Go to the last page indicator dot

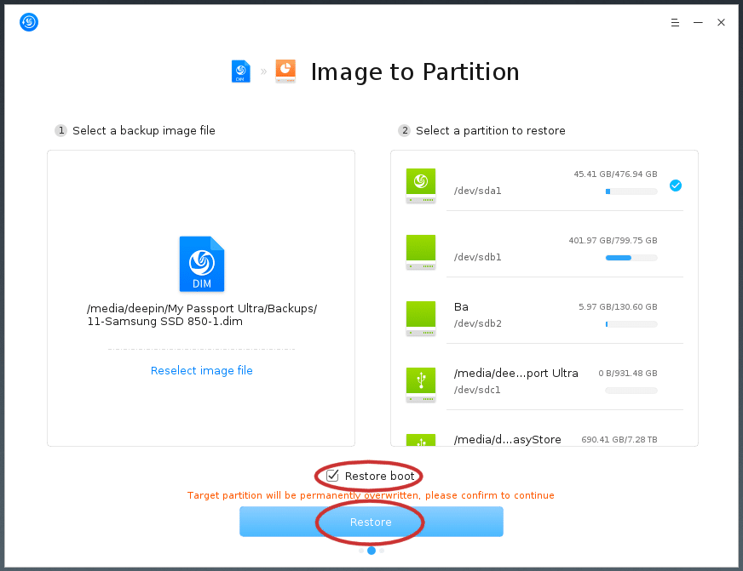coord(382,551)
